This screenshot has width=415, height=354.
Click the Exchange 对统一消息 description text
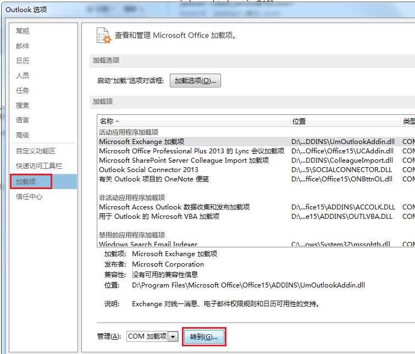(225, 303)
